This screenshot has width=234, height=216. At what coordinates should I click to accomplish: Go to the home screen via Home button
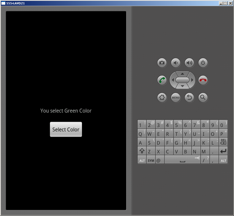point(162,98)
